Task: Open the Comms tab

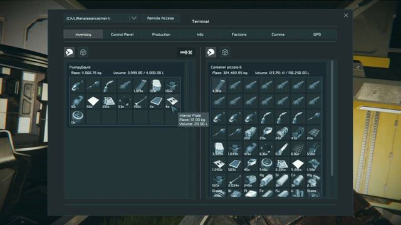Action: 278,34
